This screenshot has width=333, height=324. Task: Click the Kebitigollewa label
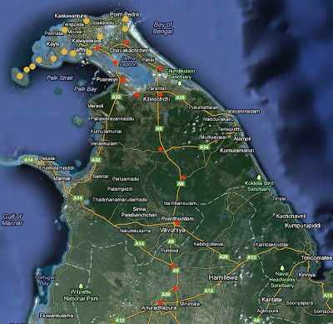click(208, 244)
